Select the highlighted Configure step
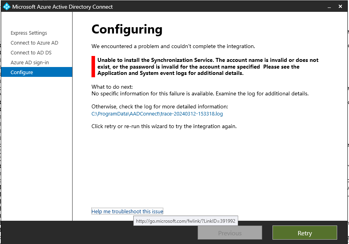Image resolution: width=349 pixels, height=244 pixels. [37, 72]
